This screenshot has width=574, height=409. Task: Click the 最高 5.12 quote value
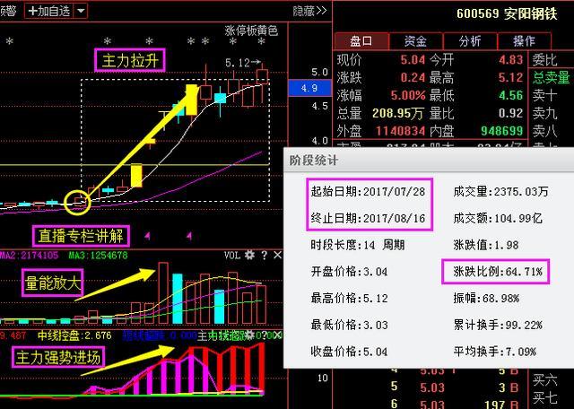point(510,78)
